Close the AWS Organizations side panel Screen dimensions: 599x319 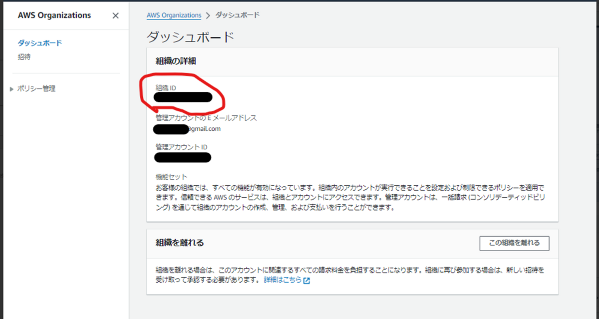[x=115, y=15]
